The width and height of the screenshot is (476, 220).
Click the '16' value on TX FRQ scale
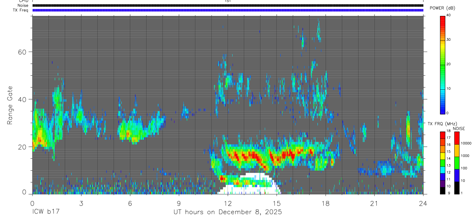coord(449,144)
